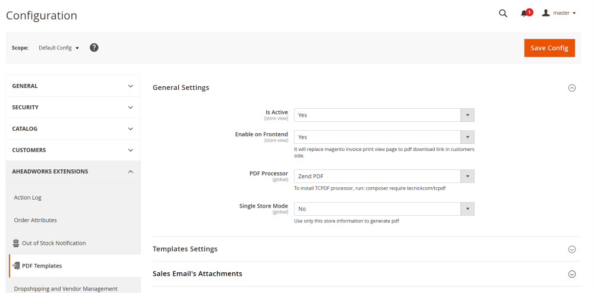Click the 'Single Store Mode' label
Image resolution: width=594 pixels, height=293 pixels.
tap(264, 206)
